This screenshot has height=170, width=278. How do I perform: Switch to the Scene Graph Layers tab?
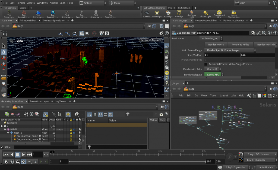pos(39,101)
